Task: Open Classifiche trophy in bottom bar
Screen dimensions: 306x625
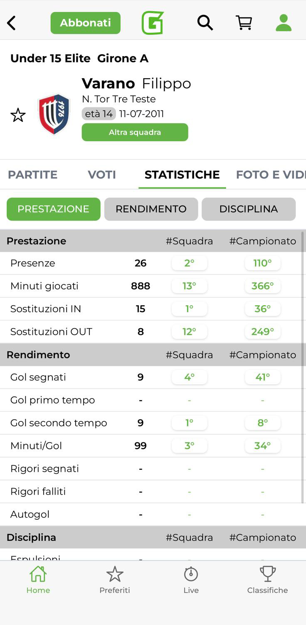Action: tap(267, 580)
